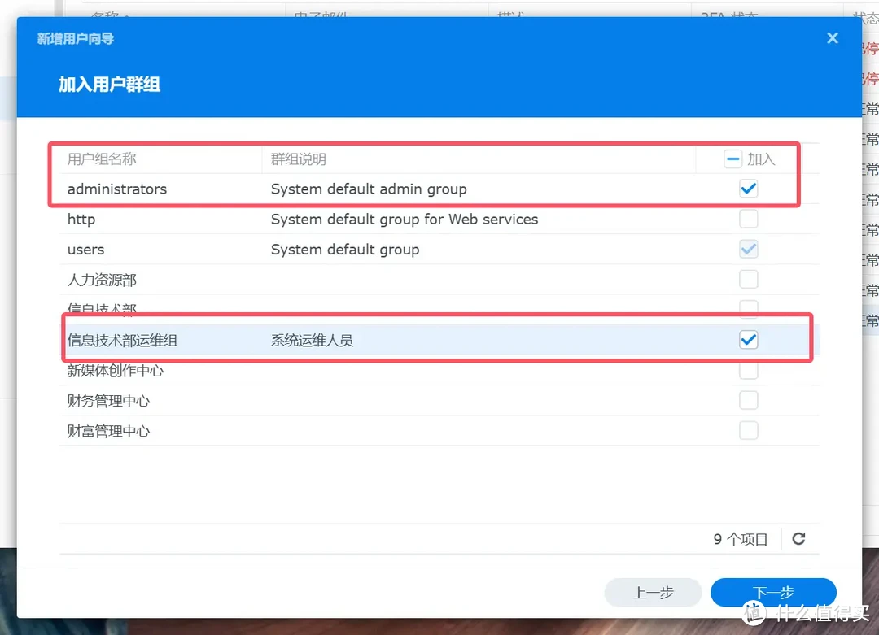879x635 pixels.
Task: Enable the 财务管理中心 group
Action: tap(748, 400)
